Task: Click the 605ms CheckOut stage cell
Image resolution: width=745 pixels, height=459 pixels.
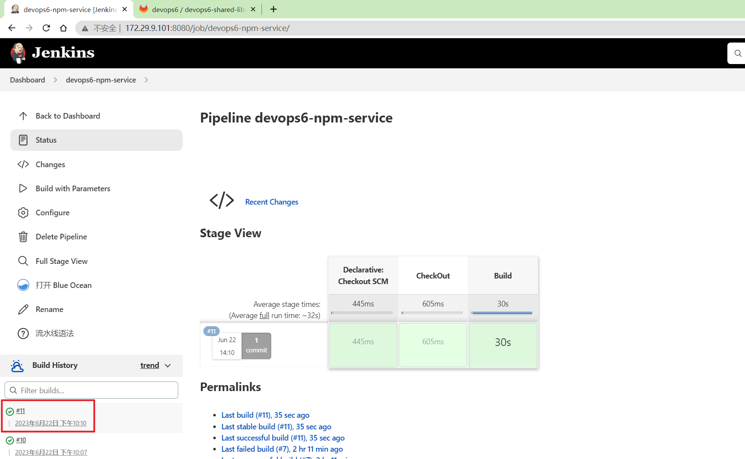Action: [433, 345]
